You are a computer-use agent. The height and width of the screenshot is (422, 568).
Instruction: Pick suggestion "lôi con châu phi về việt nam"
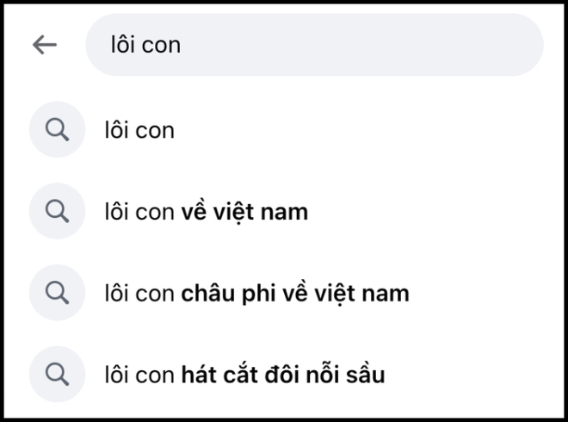coord(255,293)
